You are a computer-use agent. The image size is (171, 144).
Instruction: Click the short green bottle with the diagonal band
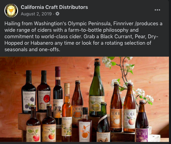[x=103, y=122]
